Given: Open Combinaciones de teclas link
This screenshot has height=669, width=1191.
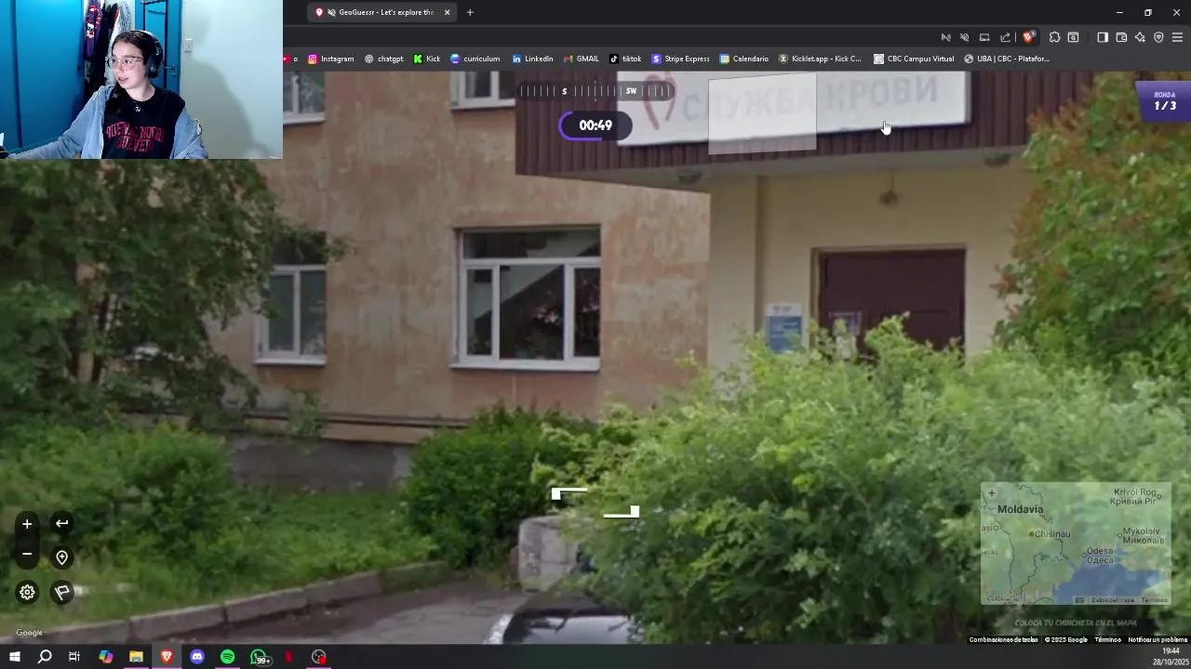Looking at the screenshot, I should (1003, 639).
